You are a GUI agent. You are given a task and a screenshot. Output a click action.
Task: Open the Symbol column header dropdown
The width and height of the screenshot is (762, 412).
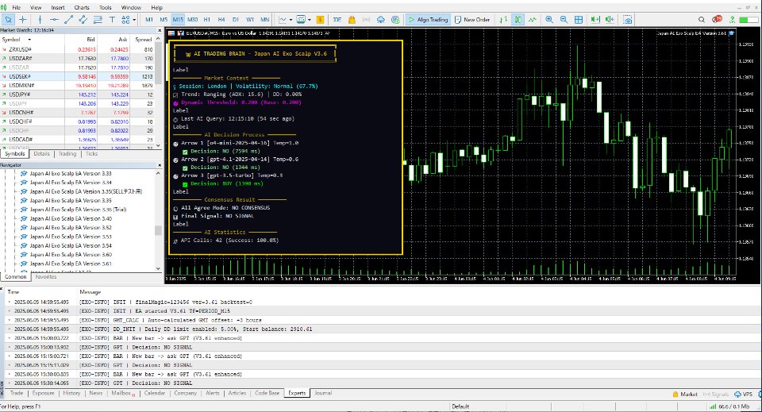click(29, 40)
